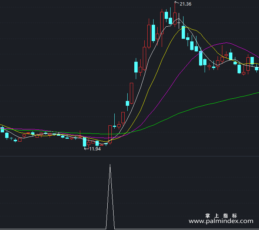Click the 21.36 high price label
Screen dimensions: 259x230
point(185,4)
